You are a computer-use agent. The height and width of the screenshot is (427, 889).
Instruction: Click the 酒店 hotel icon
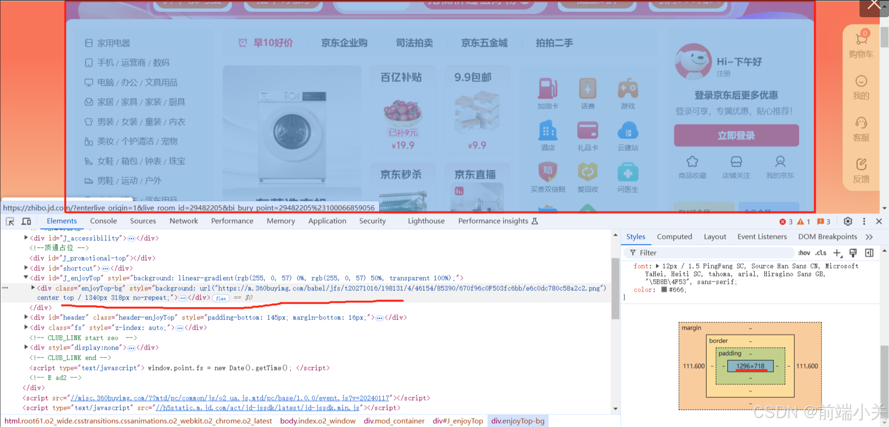click(x=547, y=131)
